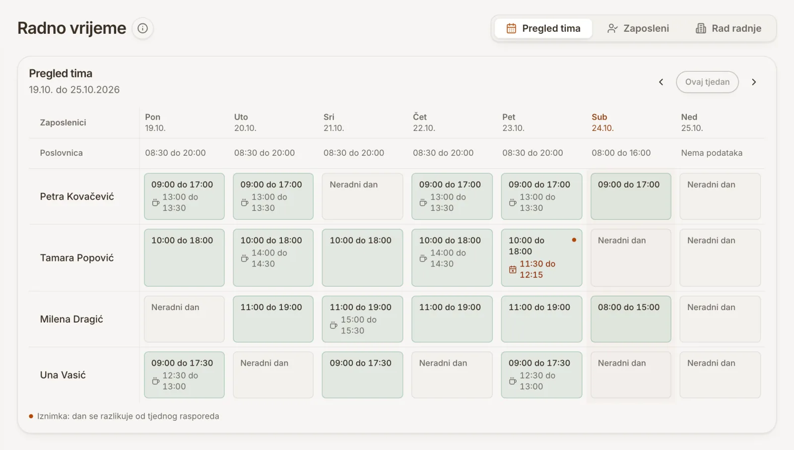The image size is (794, 450).
Task: Select Una Vasić's Tuesday Neradni dan cell
Action: tap(273, 375)
